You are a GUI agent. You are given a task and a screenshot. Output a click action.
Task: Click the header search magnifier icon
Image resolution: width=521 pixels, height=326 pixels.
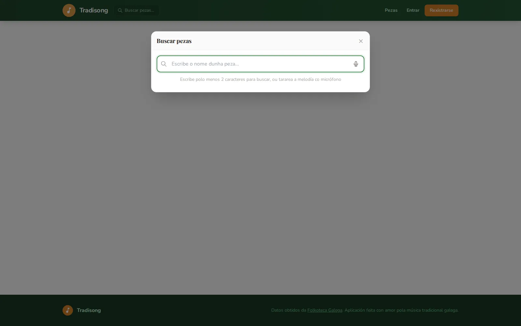click(120, 10)
